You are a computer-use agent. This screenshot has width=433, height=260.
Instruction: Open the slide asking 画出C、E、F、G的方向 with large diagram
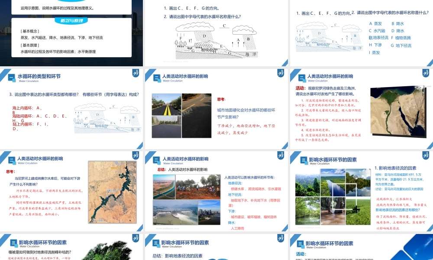point(216,33)
